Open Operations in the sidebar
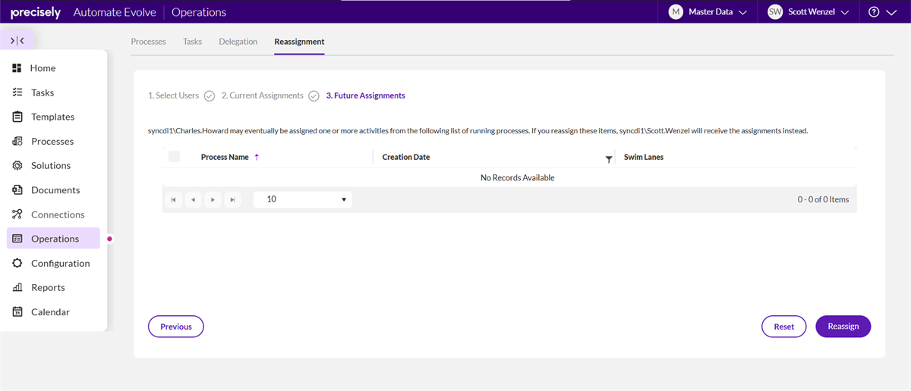Image resolution: width=911 pixels, height=391 pixels. click(53, 239)
